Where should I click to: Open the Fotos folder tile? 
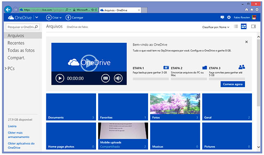click(x=175, y=107)
